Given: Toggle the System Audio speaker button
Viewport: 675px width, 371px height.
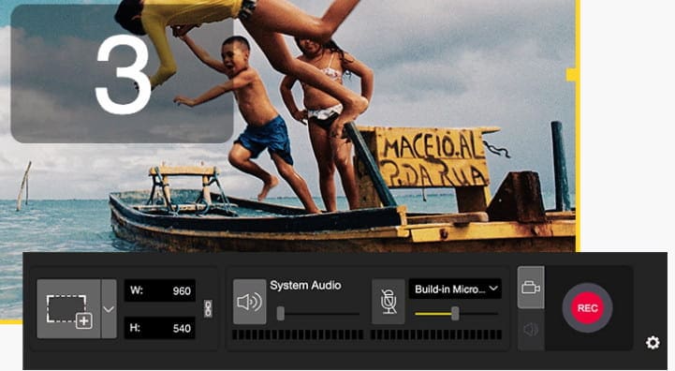Looking at the screenshot, I should click(x=250, y=302).
